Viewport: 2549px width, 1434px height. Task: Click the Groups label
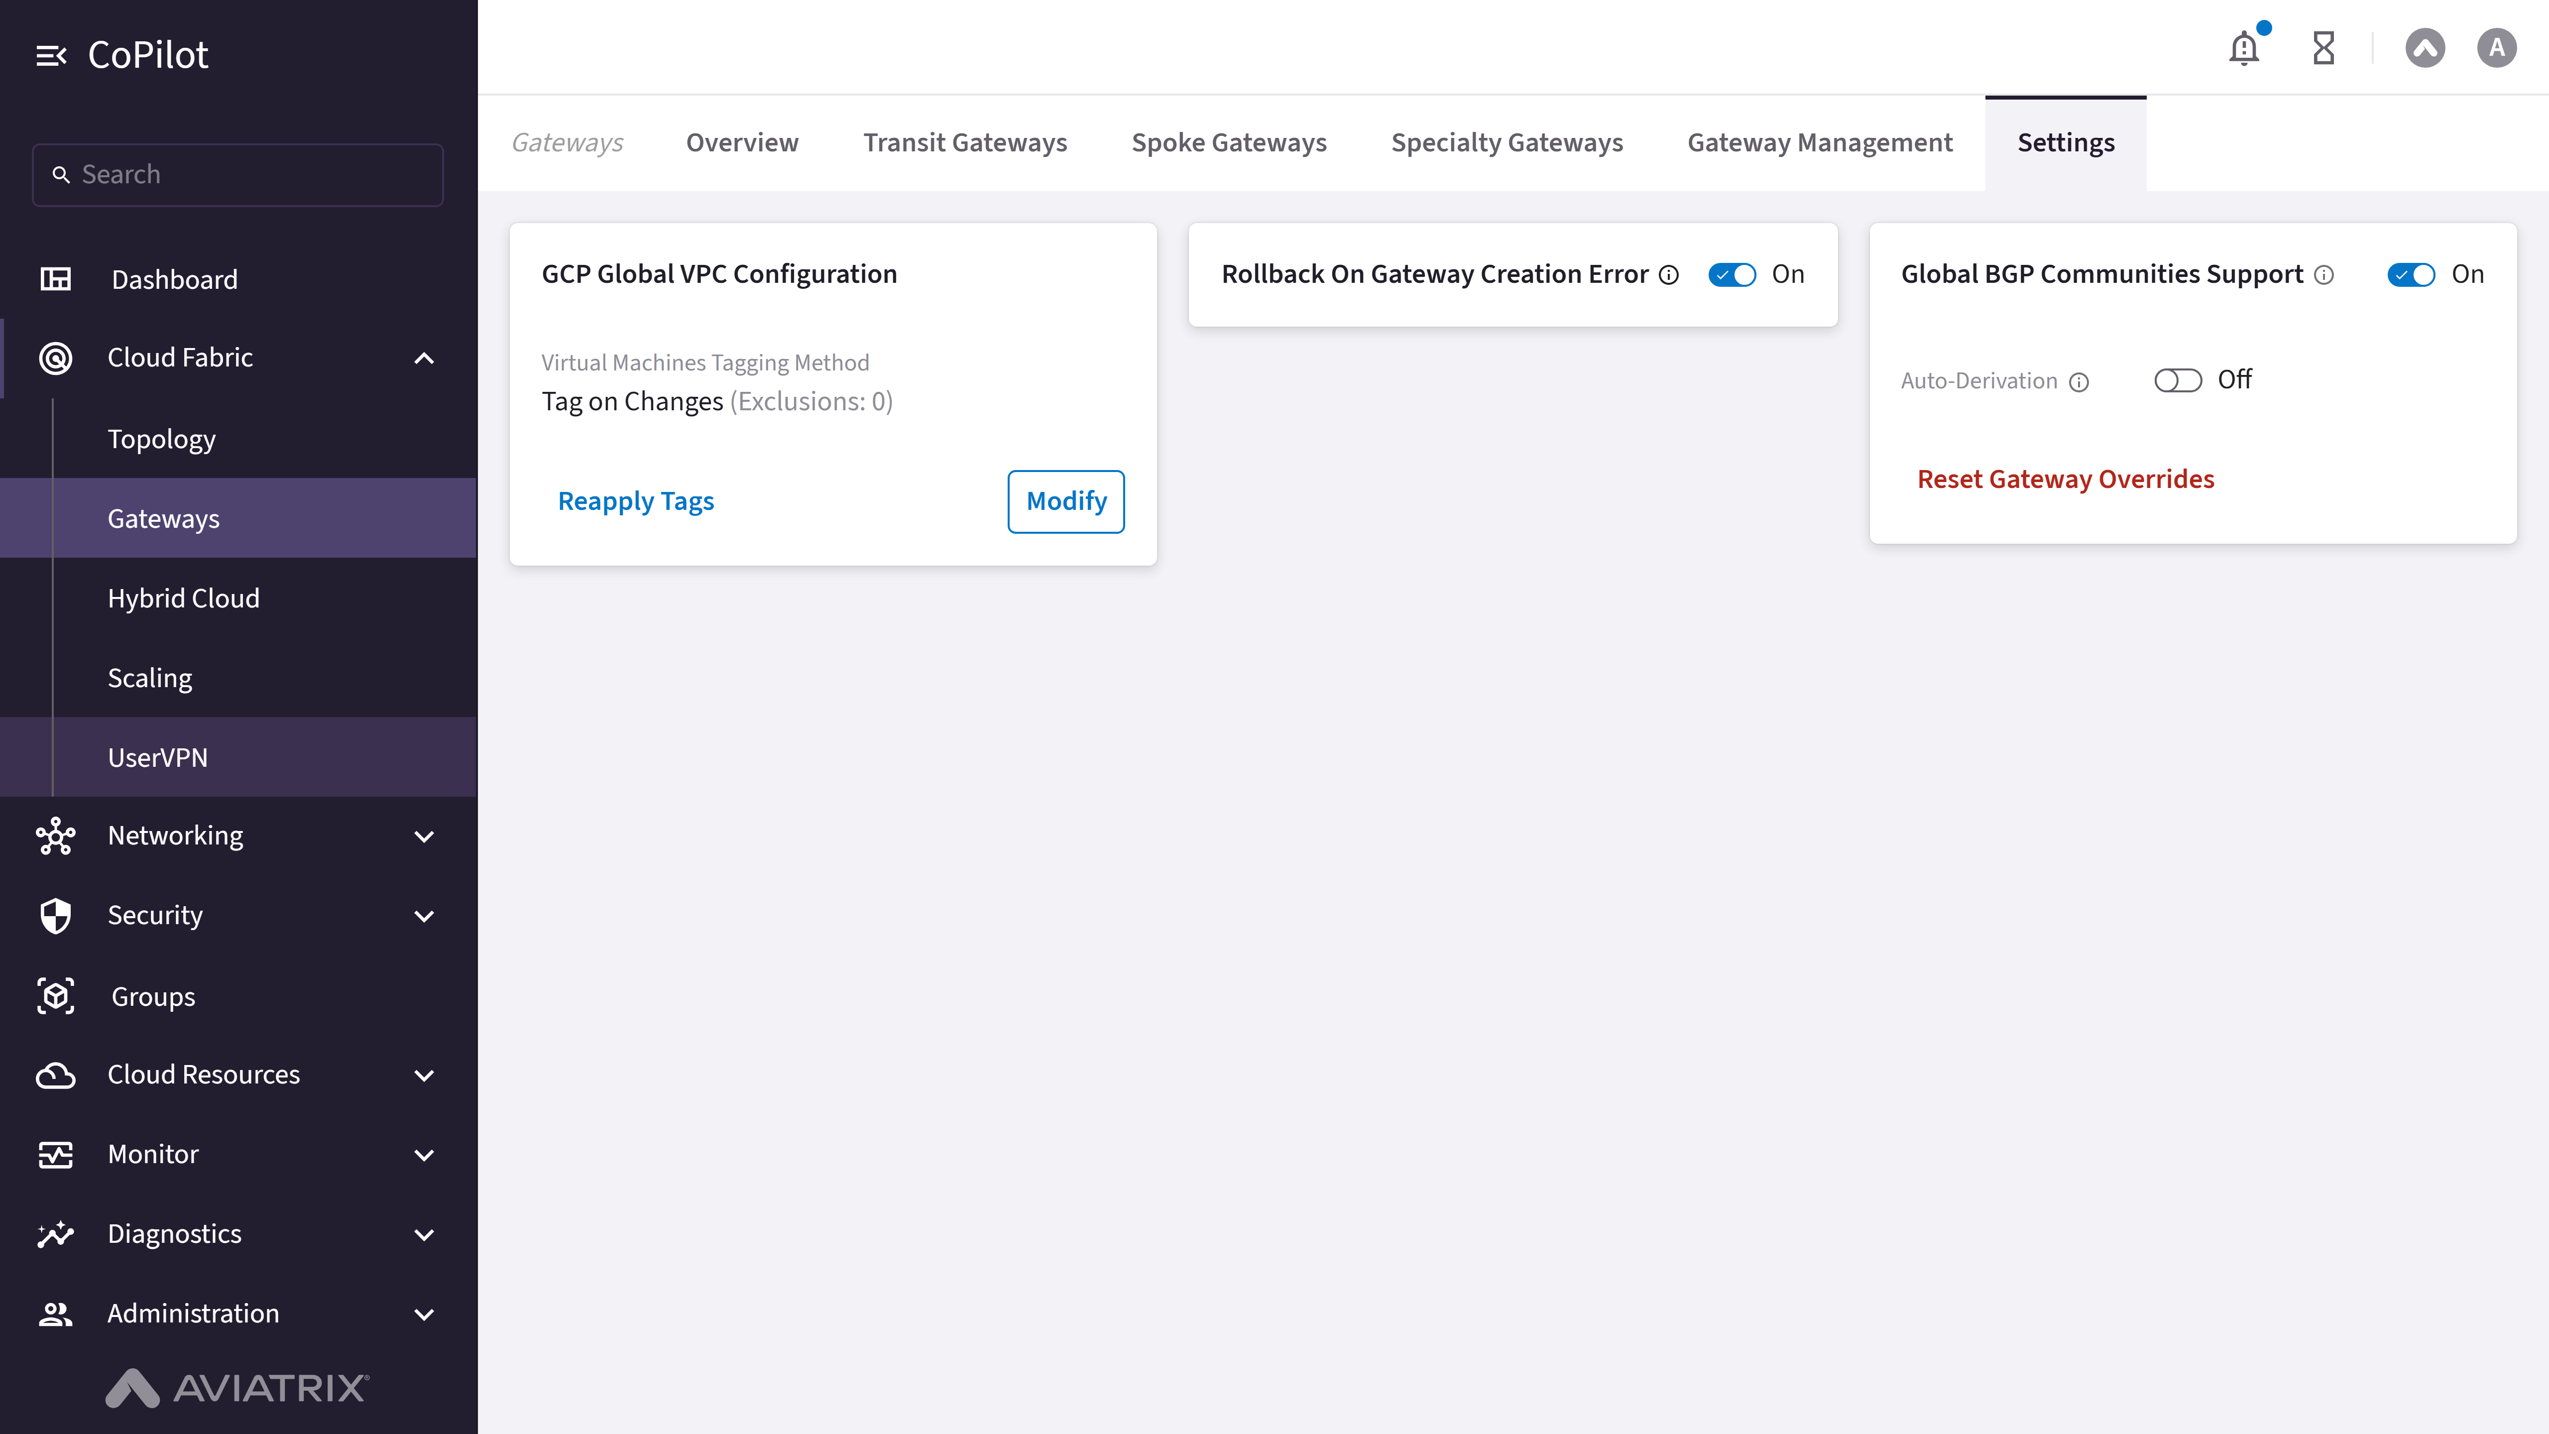152,996
